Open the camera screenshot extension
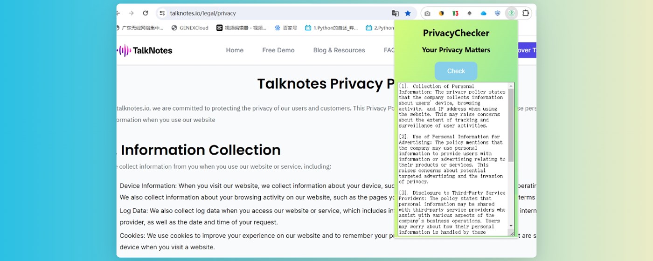 pyautogui.click(x=427, y=14)
